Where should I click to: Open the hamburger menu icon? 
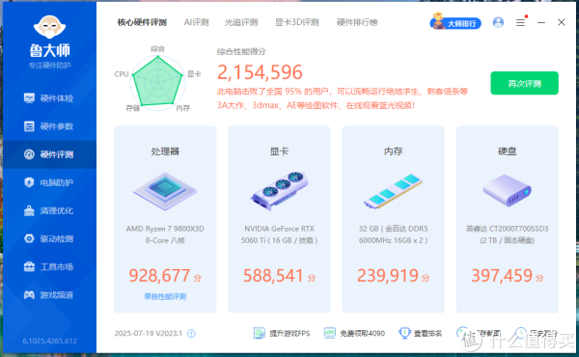(521, 22)
